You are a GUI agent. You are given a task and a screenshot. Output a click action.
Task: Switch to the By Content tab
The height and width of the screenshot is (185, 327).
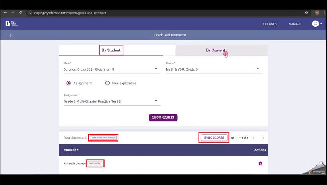(216, 50)
